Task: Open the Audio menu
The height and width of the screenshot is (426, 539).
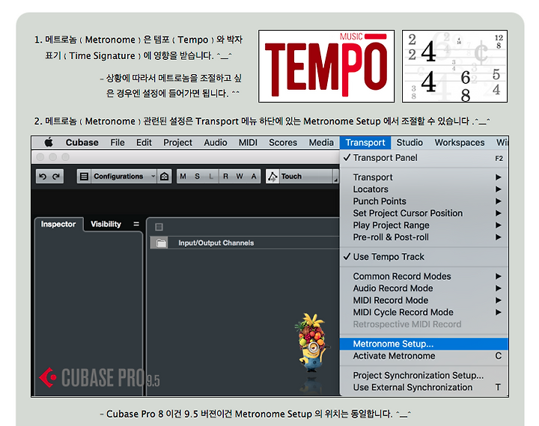Action: (216, 142)
